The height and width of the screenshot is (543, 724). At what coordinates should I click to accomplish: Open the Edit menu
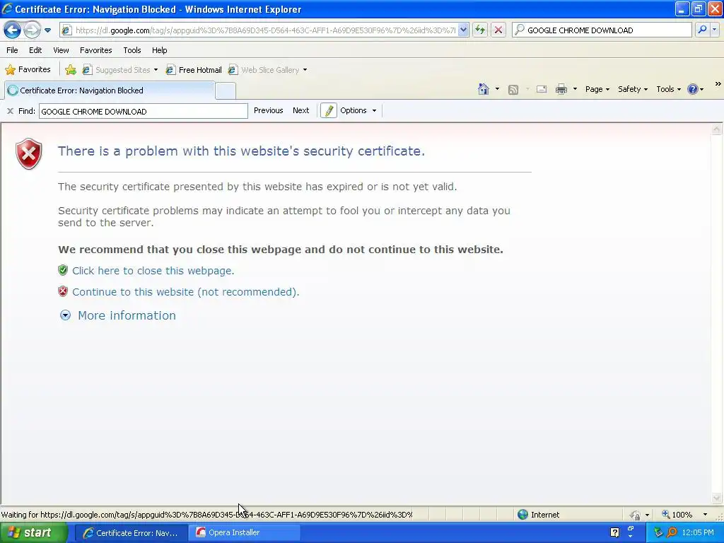click(x=35, y=50)
